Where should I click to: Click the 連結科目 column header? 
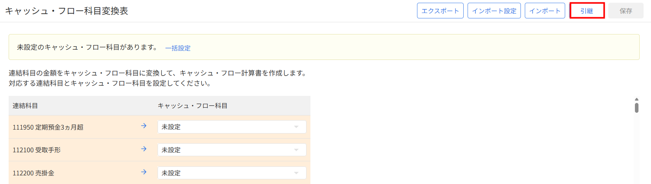pyautogui.click(x=25, y=106)
